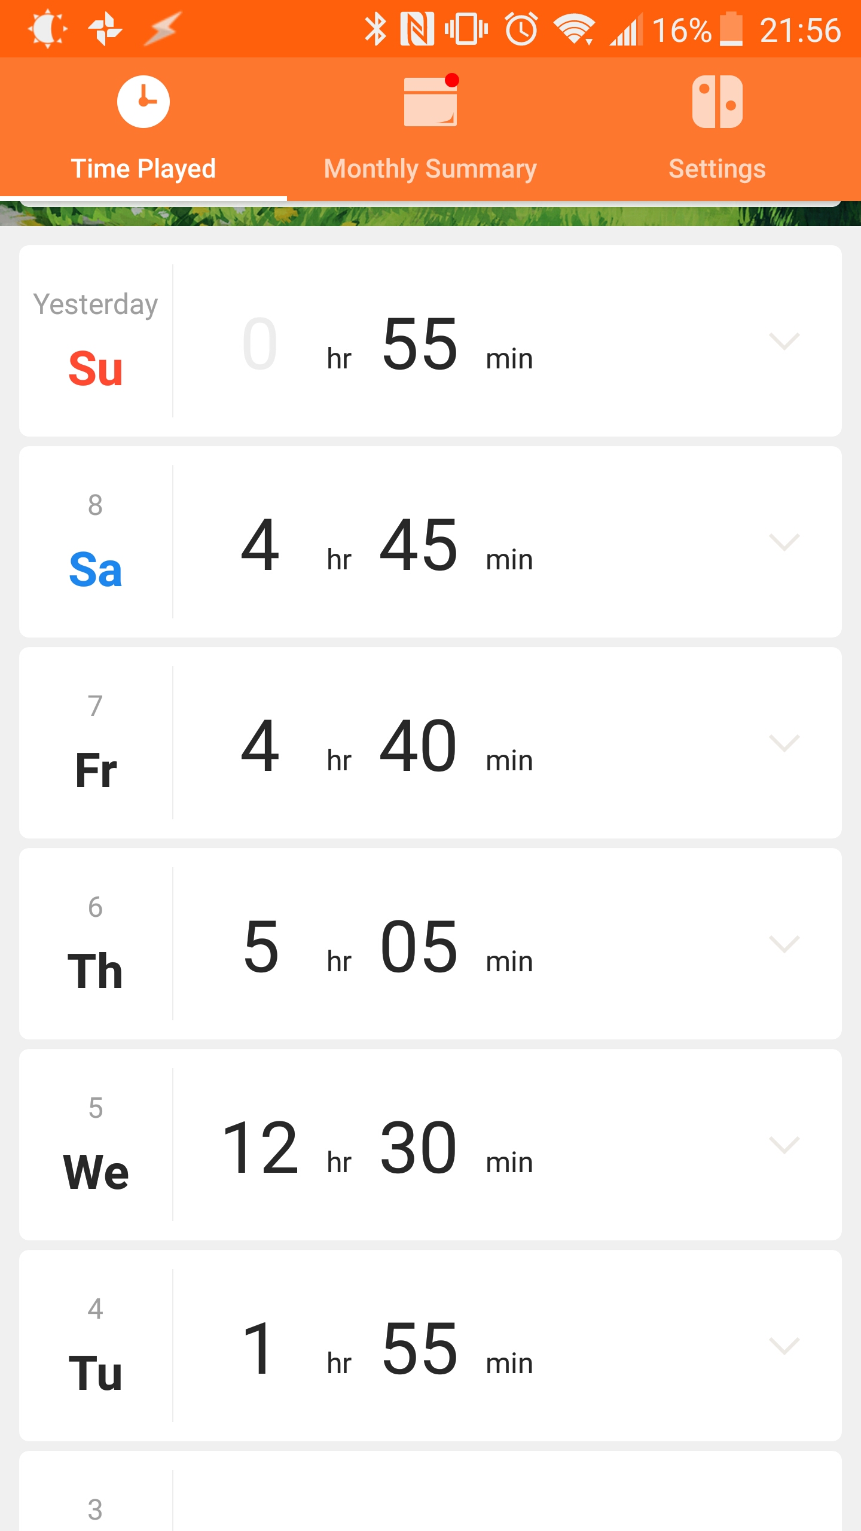
Task: Expand Thursday 6 play time chevron
Action: pos(784,944)
